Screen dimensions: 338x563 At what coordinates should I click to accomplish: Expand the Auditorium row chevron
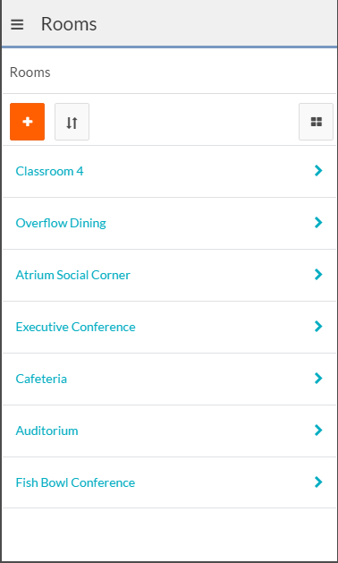coord(318,431)
